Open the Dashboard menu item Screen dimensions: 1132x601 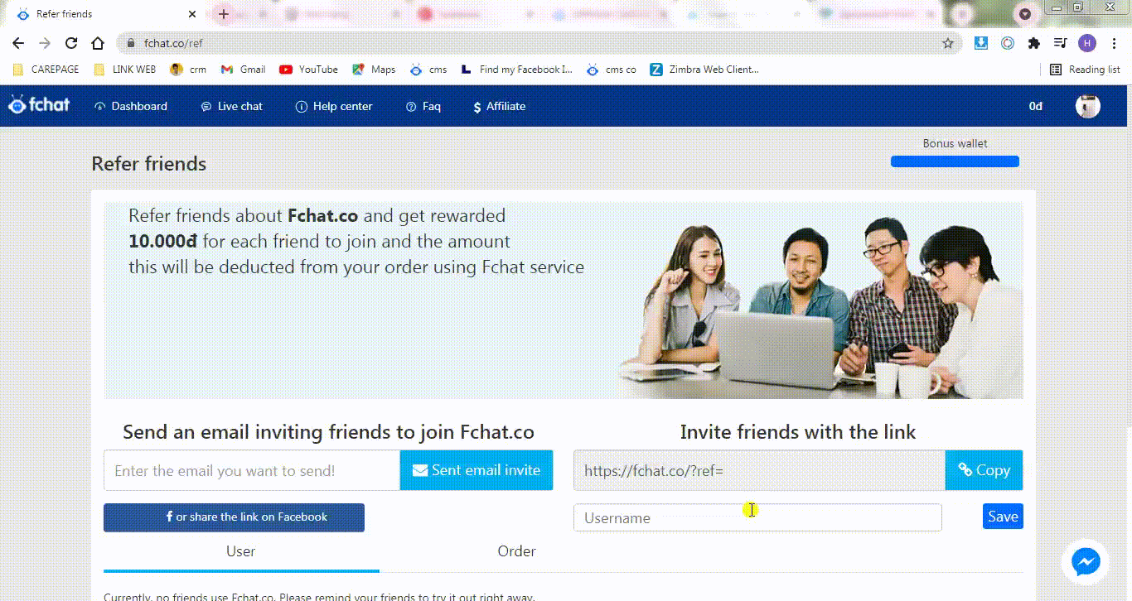coord(131,106)
